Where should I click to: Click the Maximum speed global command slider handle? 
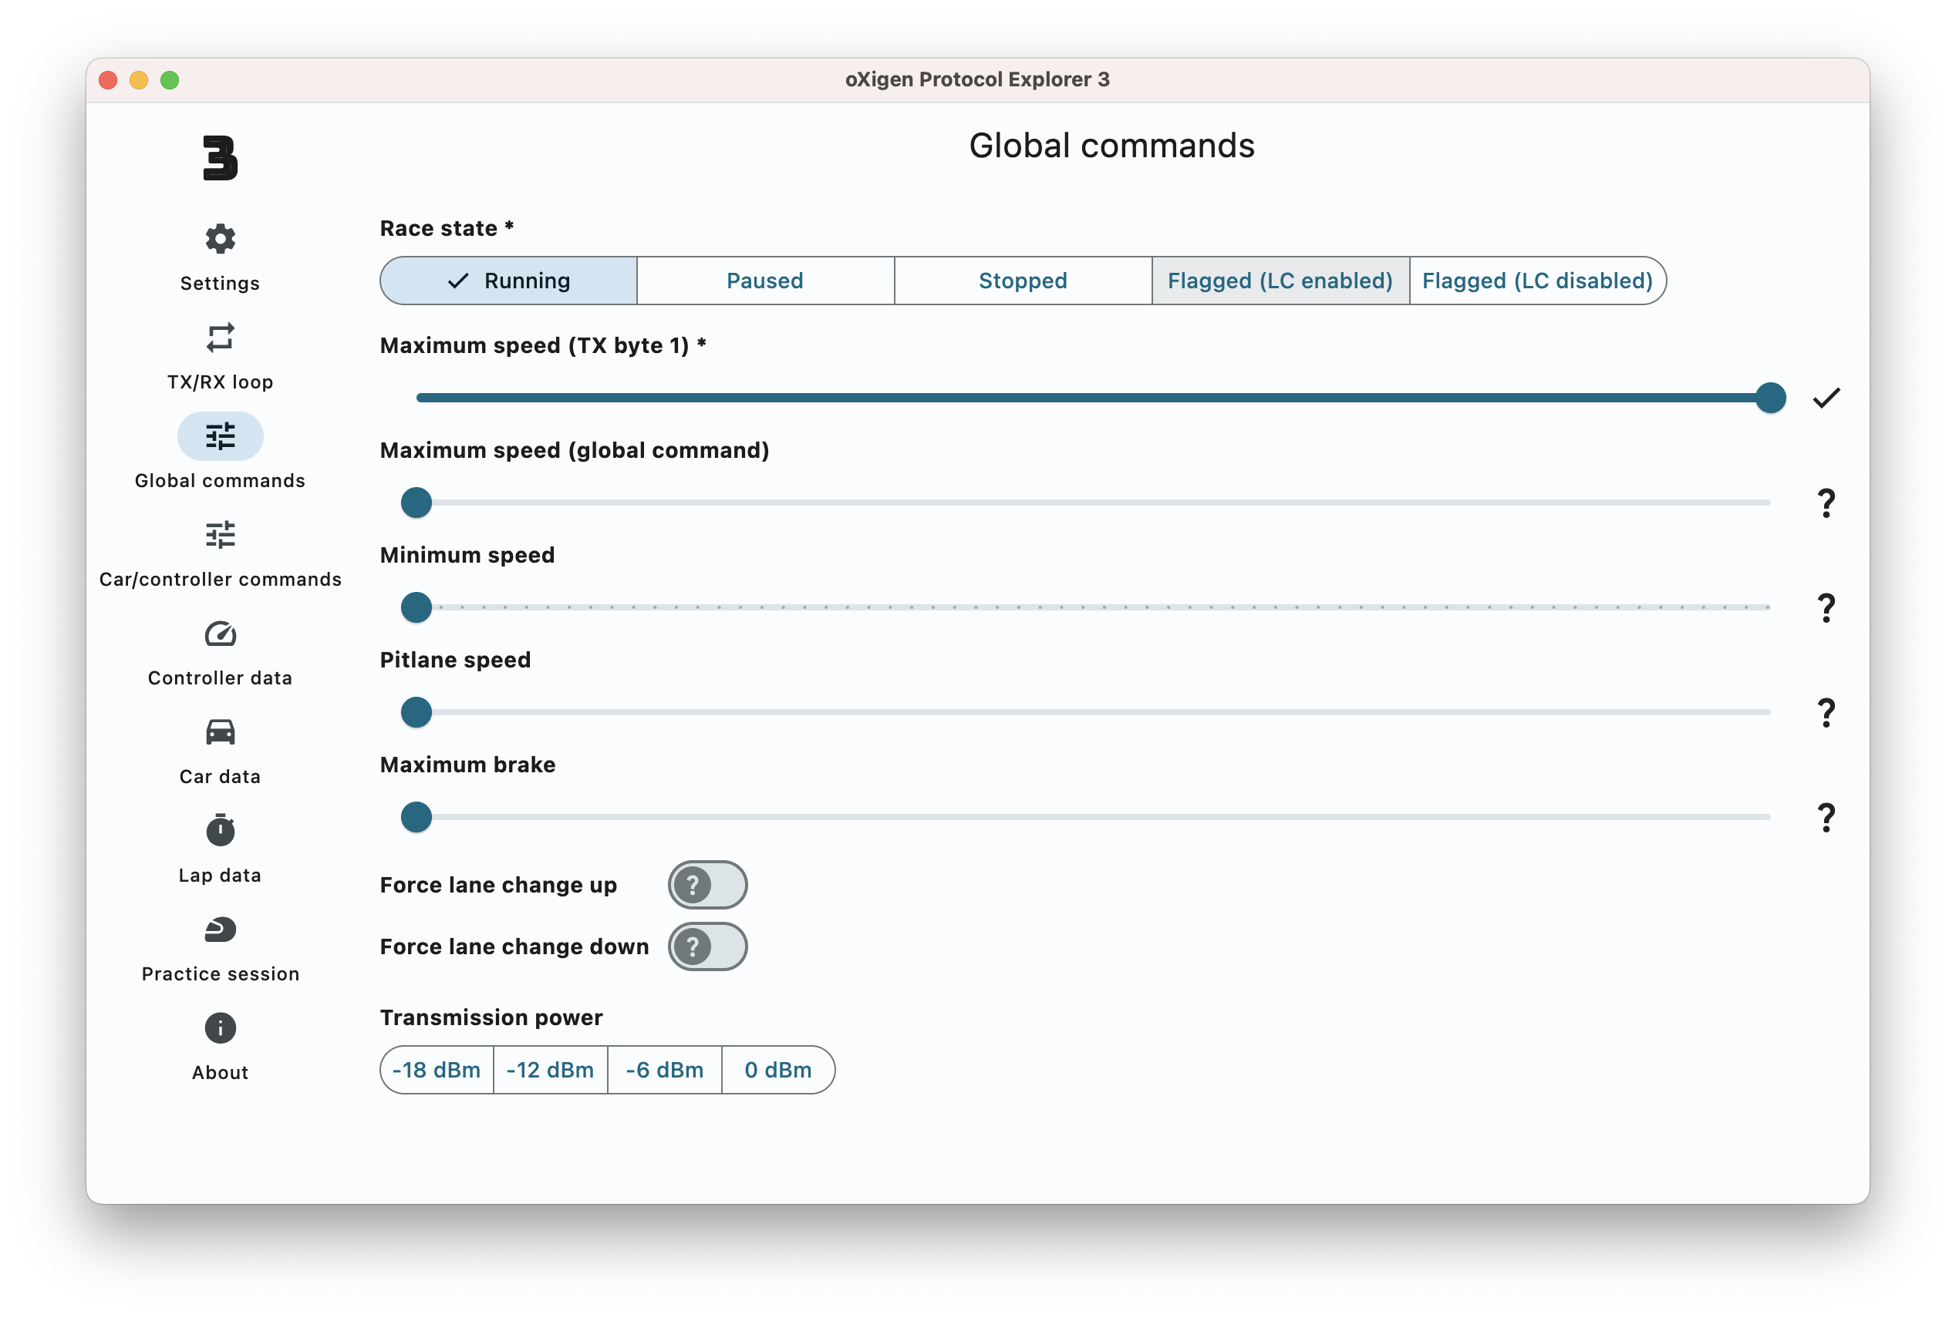415,502
